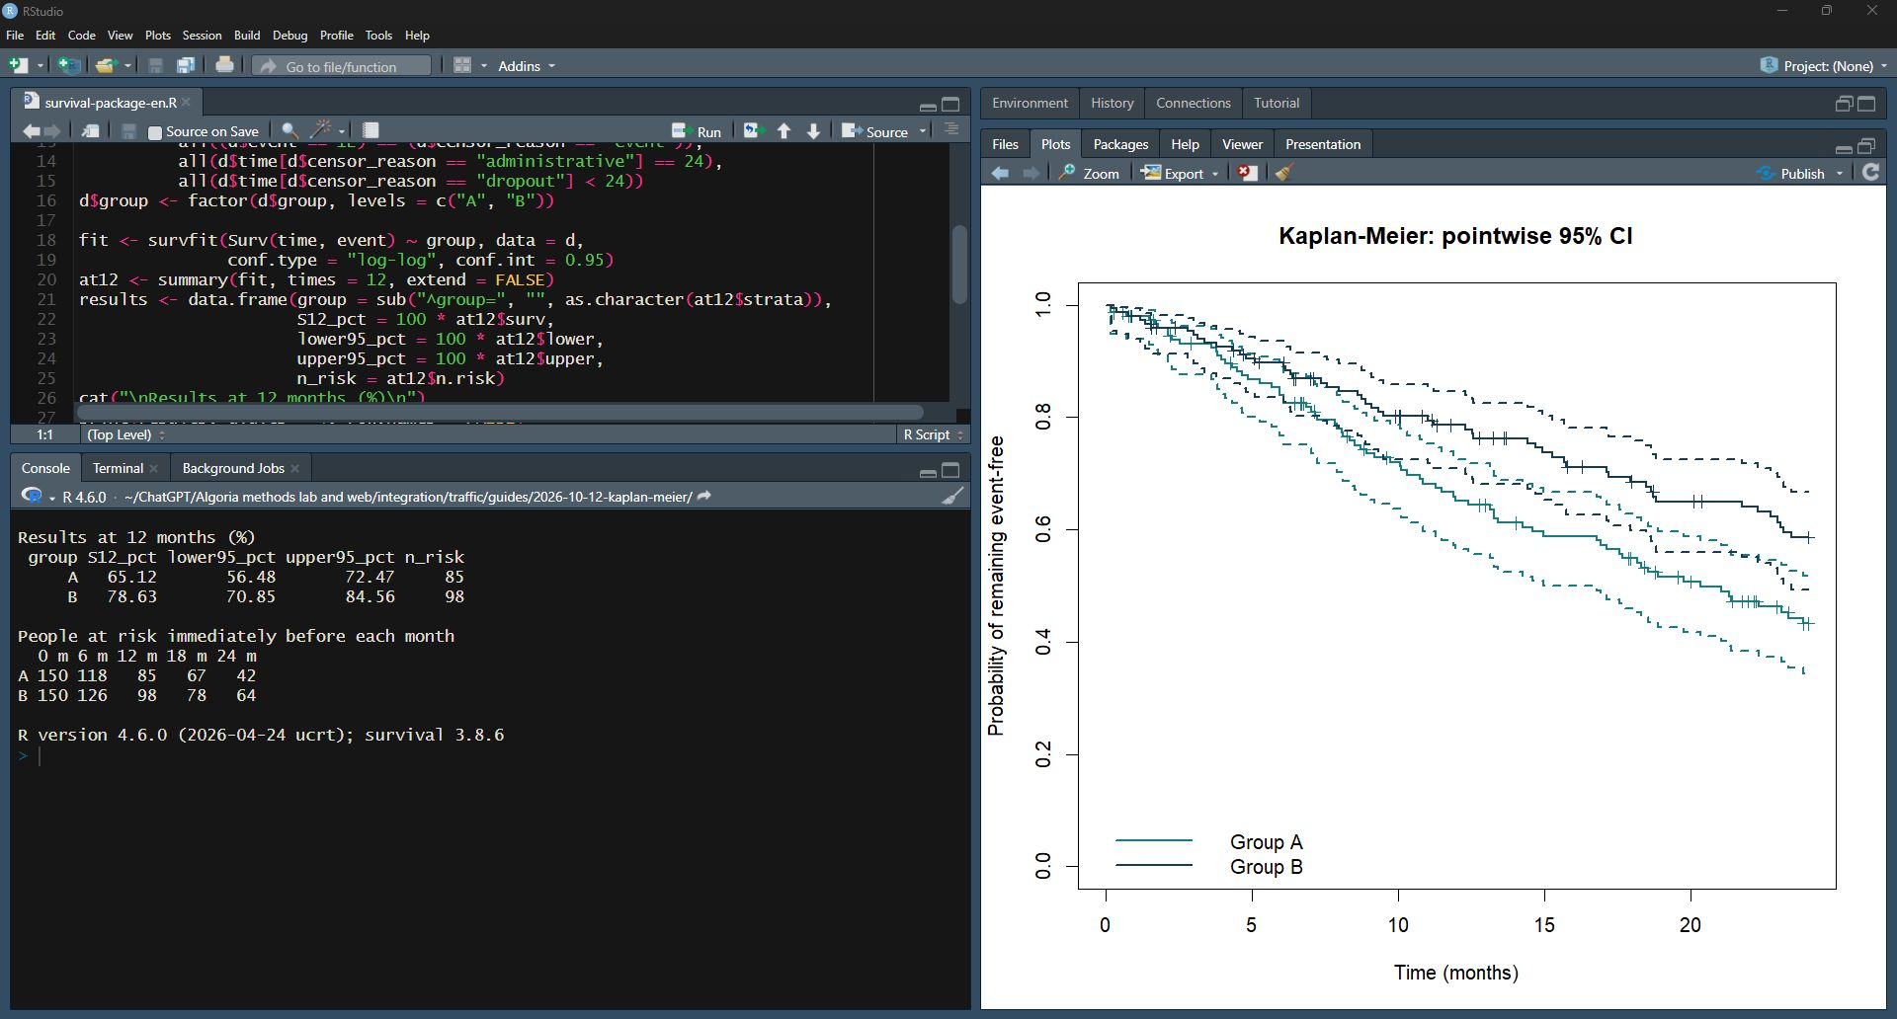1897x1019 pixels.
Task: Open the Session menu
Action: (x=202, y=35)
